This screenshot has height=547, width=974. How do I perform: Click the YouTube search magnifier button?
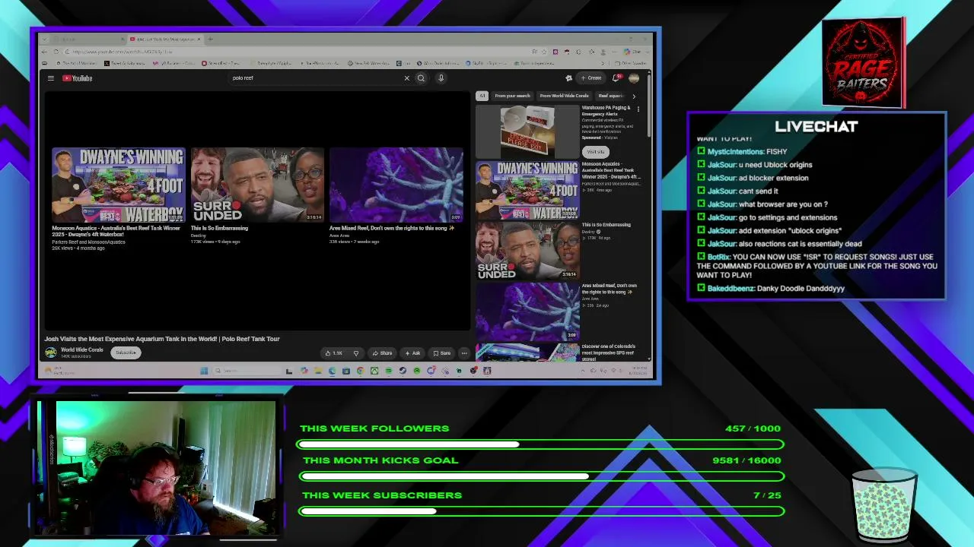pos(421,78)
